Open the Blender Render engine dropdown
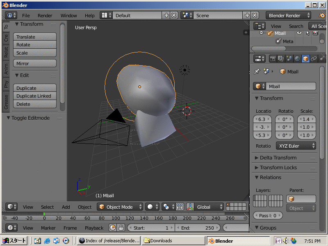This screenshot has width=328, height=246. tap(288, 15)
